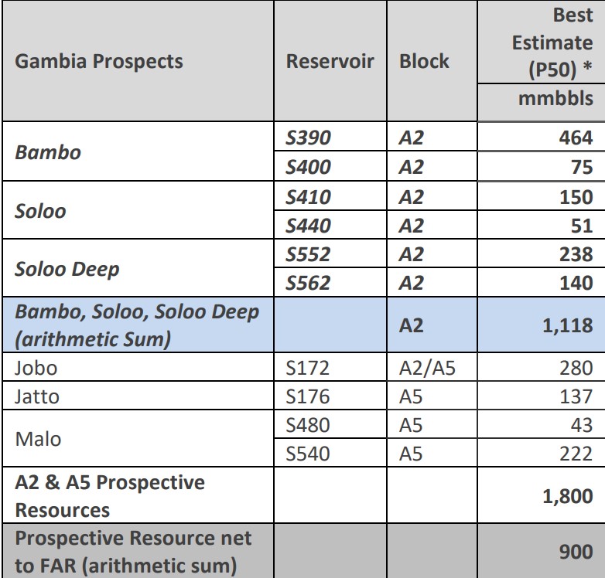Image resolution: width=605 pixels, height=578 pixels.
Task: Select the Soloo prospect cell
Action: 40,210
